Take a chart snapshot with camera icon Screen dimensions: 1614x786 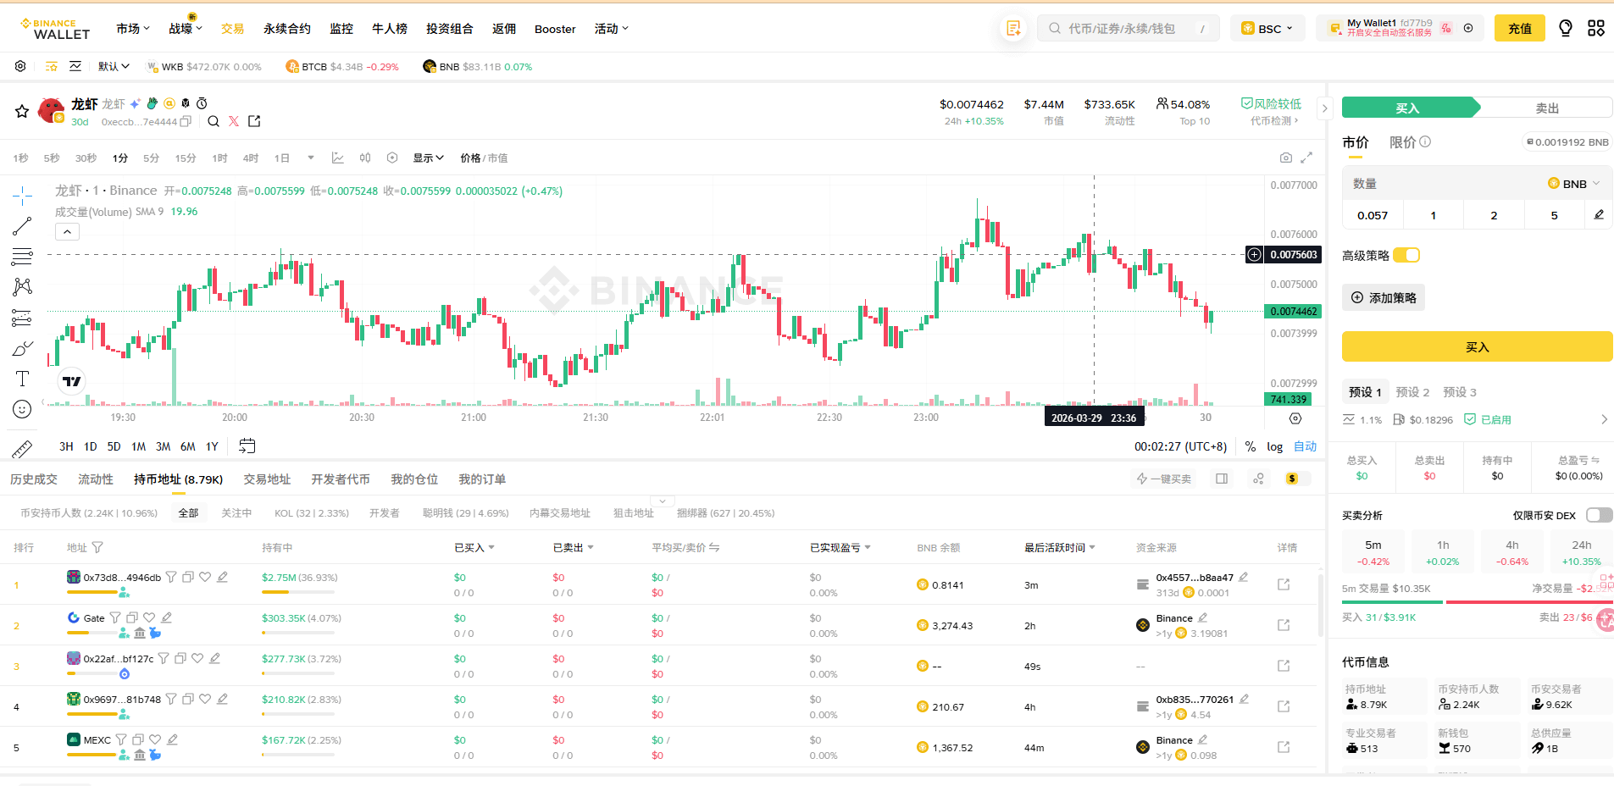pos(1286,158)
